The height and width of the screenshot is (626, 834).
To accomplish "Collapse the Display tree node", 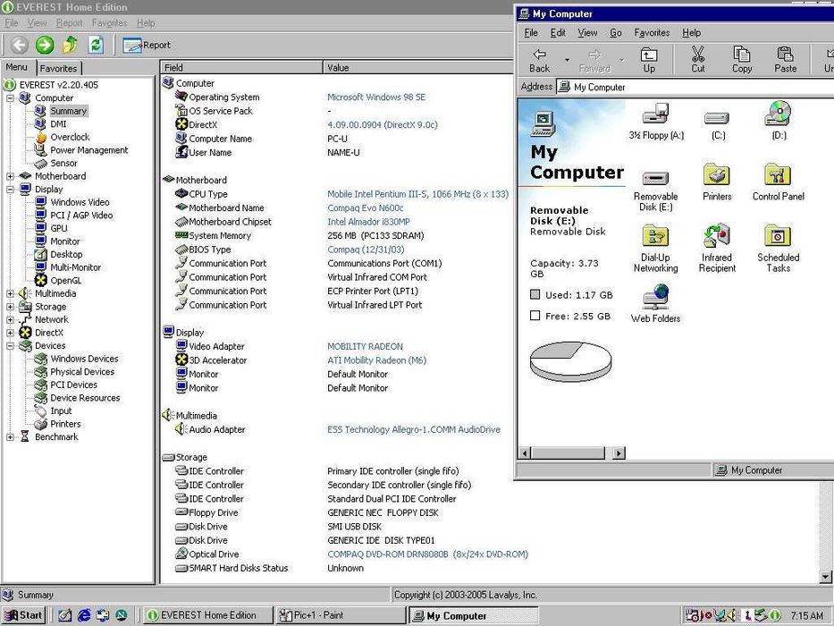I will (x=10, y=190).
